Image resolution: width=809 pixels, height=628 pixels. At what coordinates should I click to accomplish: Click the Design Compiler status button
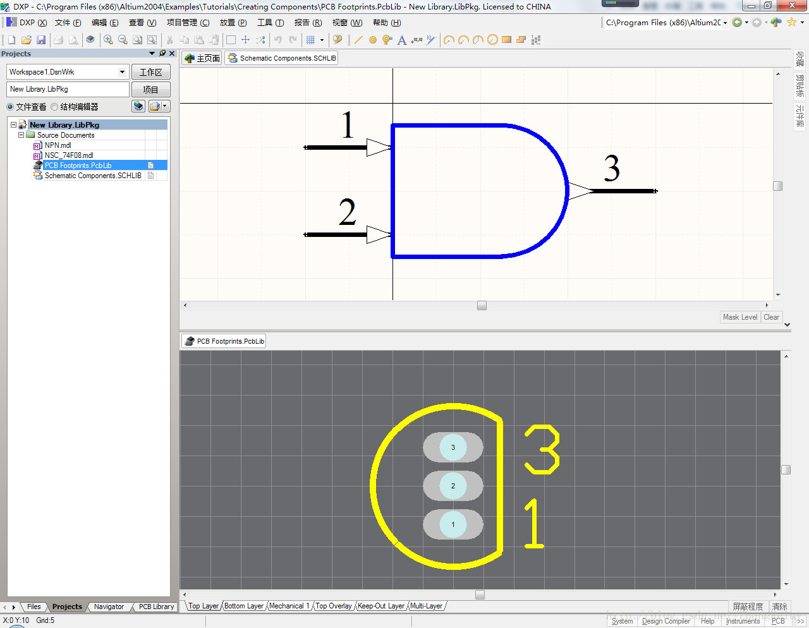(666, 621)
